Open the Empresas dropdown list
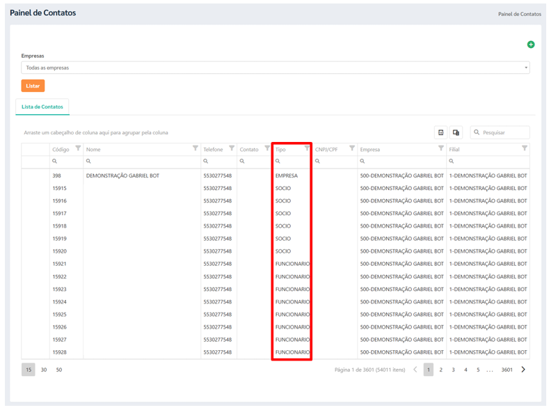The height and width of the screenshot is (410, 549). pos(276,68)
